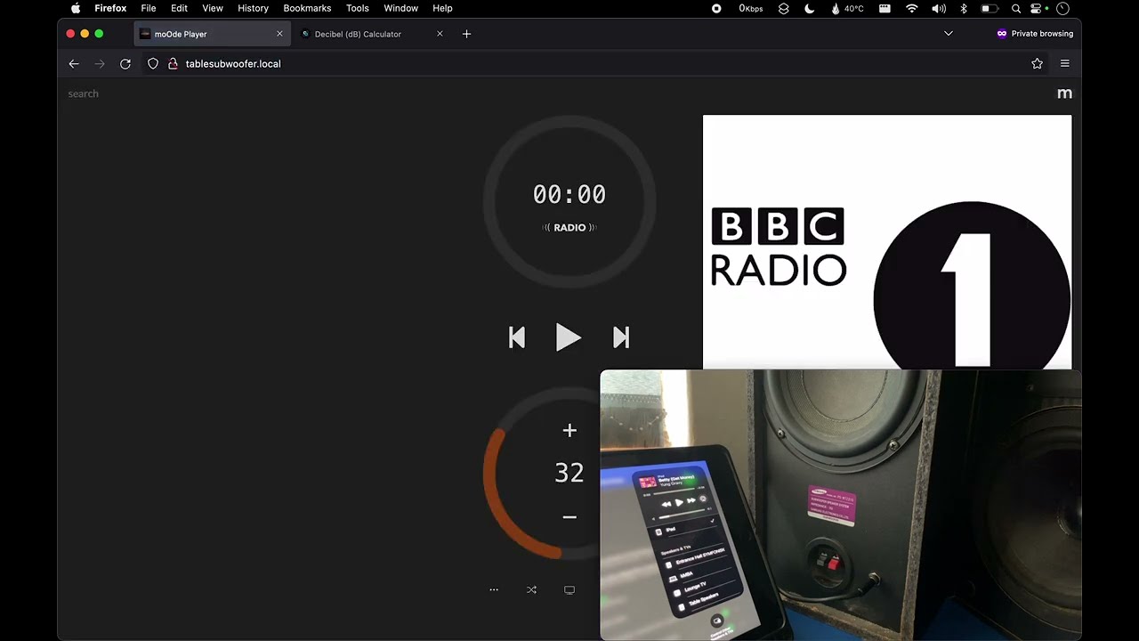Skip to the next track

click(x=621, y=337)
